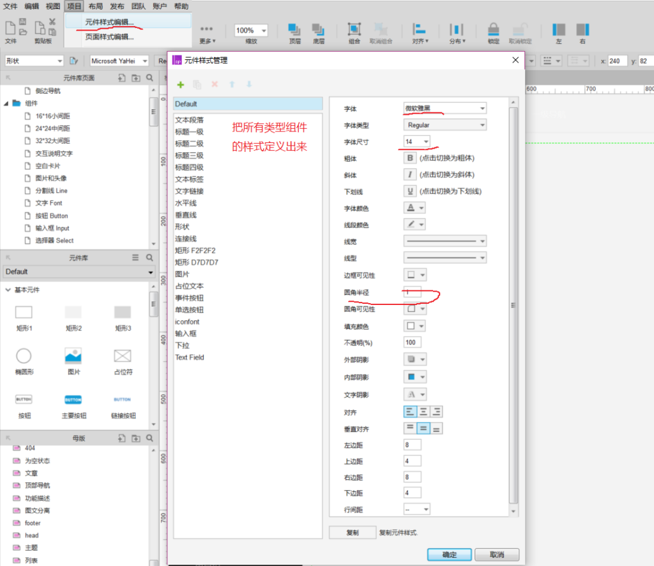Click the 圆角半径 corner radius field
Viewport: 654px width, 566px height.
click(x=412, y=292)
